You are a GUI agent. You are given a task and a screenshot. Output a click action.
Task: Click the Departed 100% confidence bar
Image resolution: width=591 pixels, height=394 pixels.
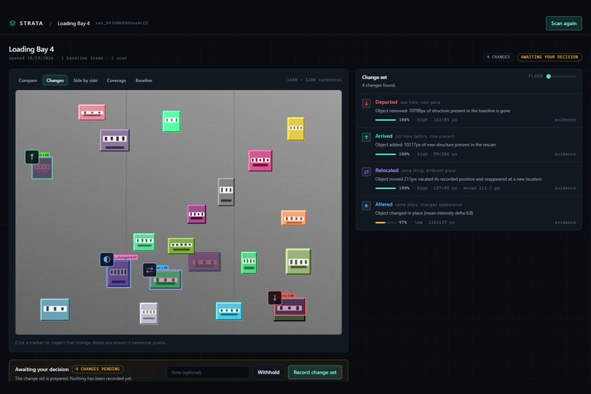[x=386, y=120]
